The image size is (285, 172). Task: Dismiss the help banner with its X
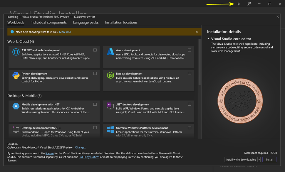click(197, 32)
